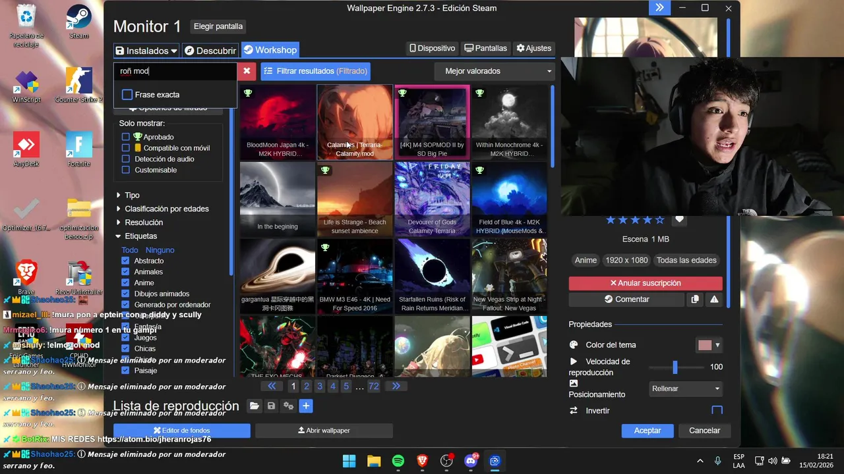The height and width of the screenshot is (474, 844).
Task: Save the playlist with the floppy-disk icon
Action: [x=271, y=406]
